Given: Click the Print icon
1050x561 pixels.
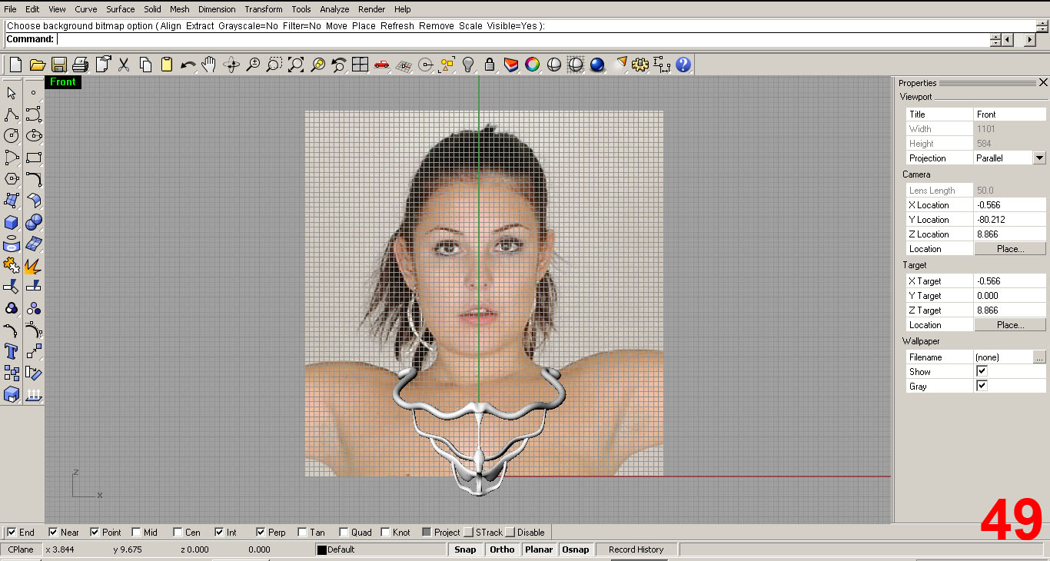Looking at the screenshot, I should (x=80, y=65).
